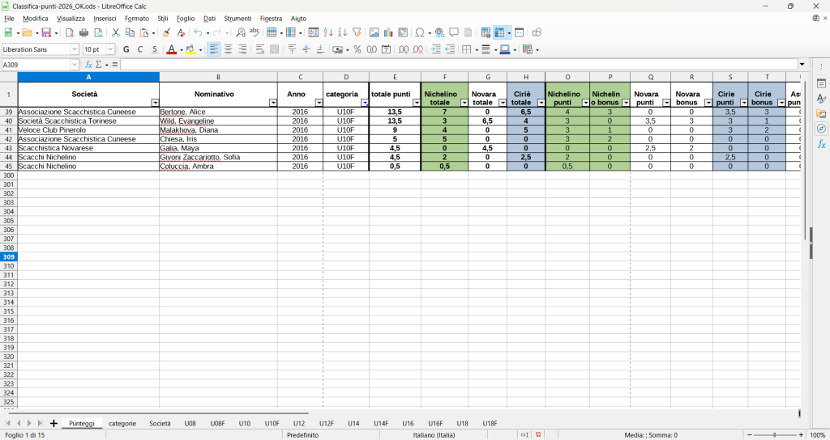The image size is (830, 440).
Task: Open the Foglio menu
Action: tap(186, 18)
